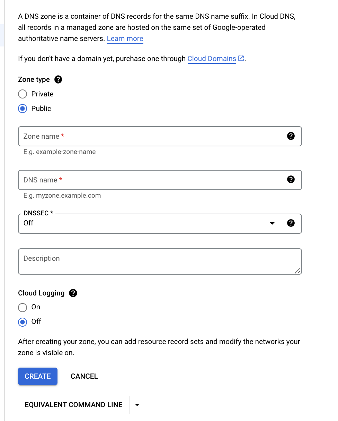Viewport: 338px width, 421px height.
Task: Expand the Equivalent Command Line dropdown arrow
Action: tap(137, 405)
